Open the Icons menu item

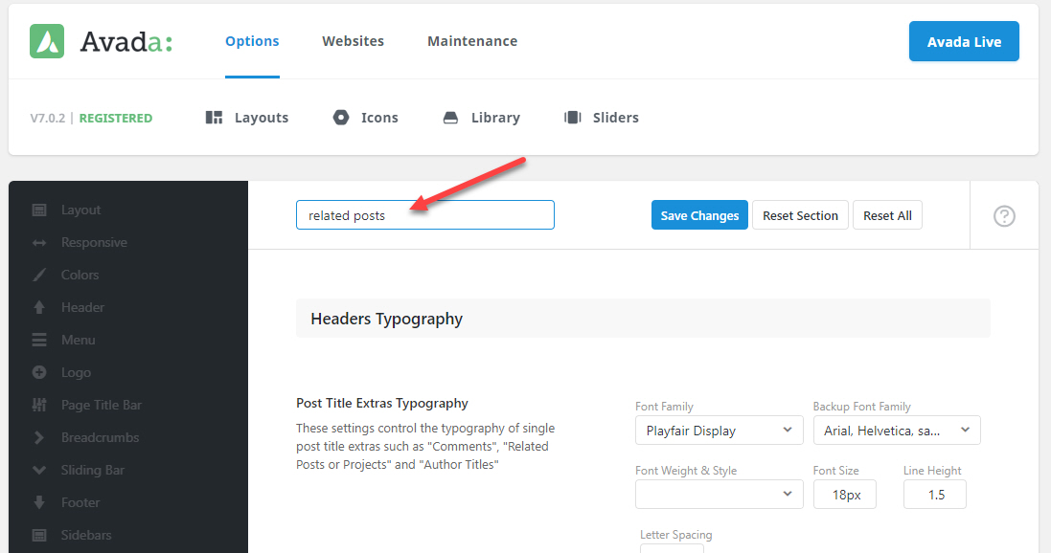[x=365, y=118]
